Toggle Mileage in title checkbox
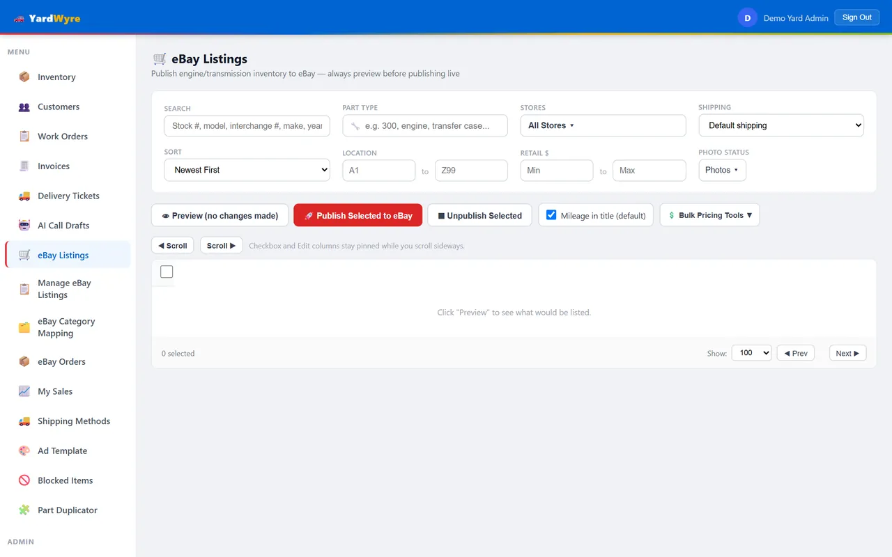This screenshot has height=557, width=892. [551, 215]
